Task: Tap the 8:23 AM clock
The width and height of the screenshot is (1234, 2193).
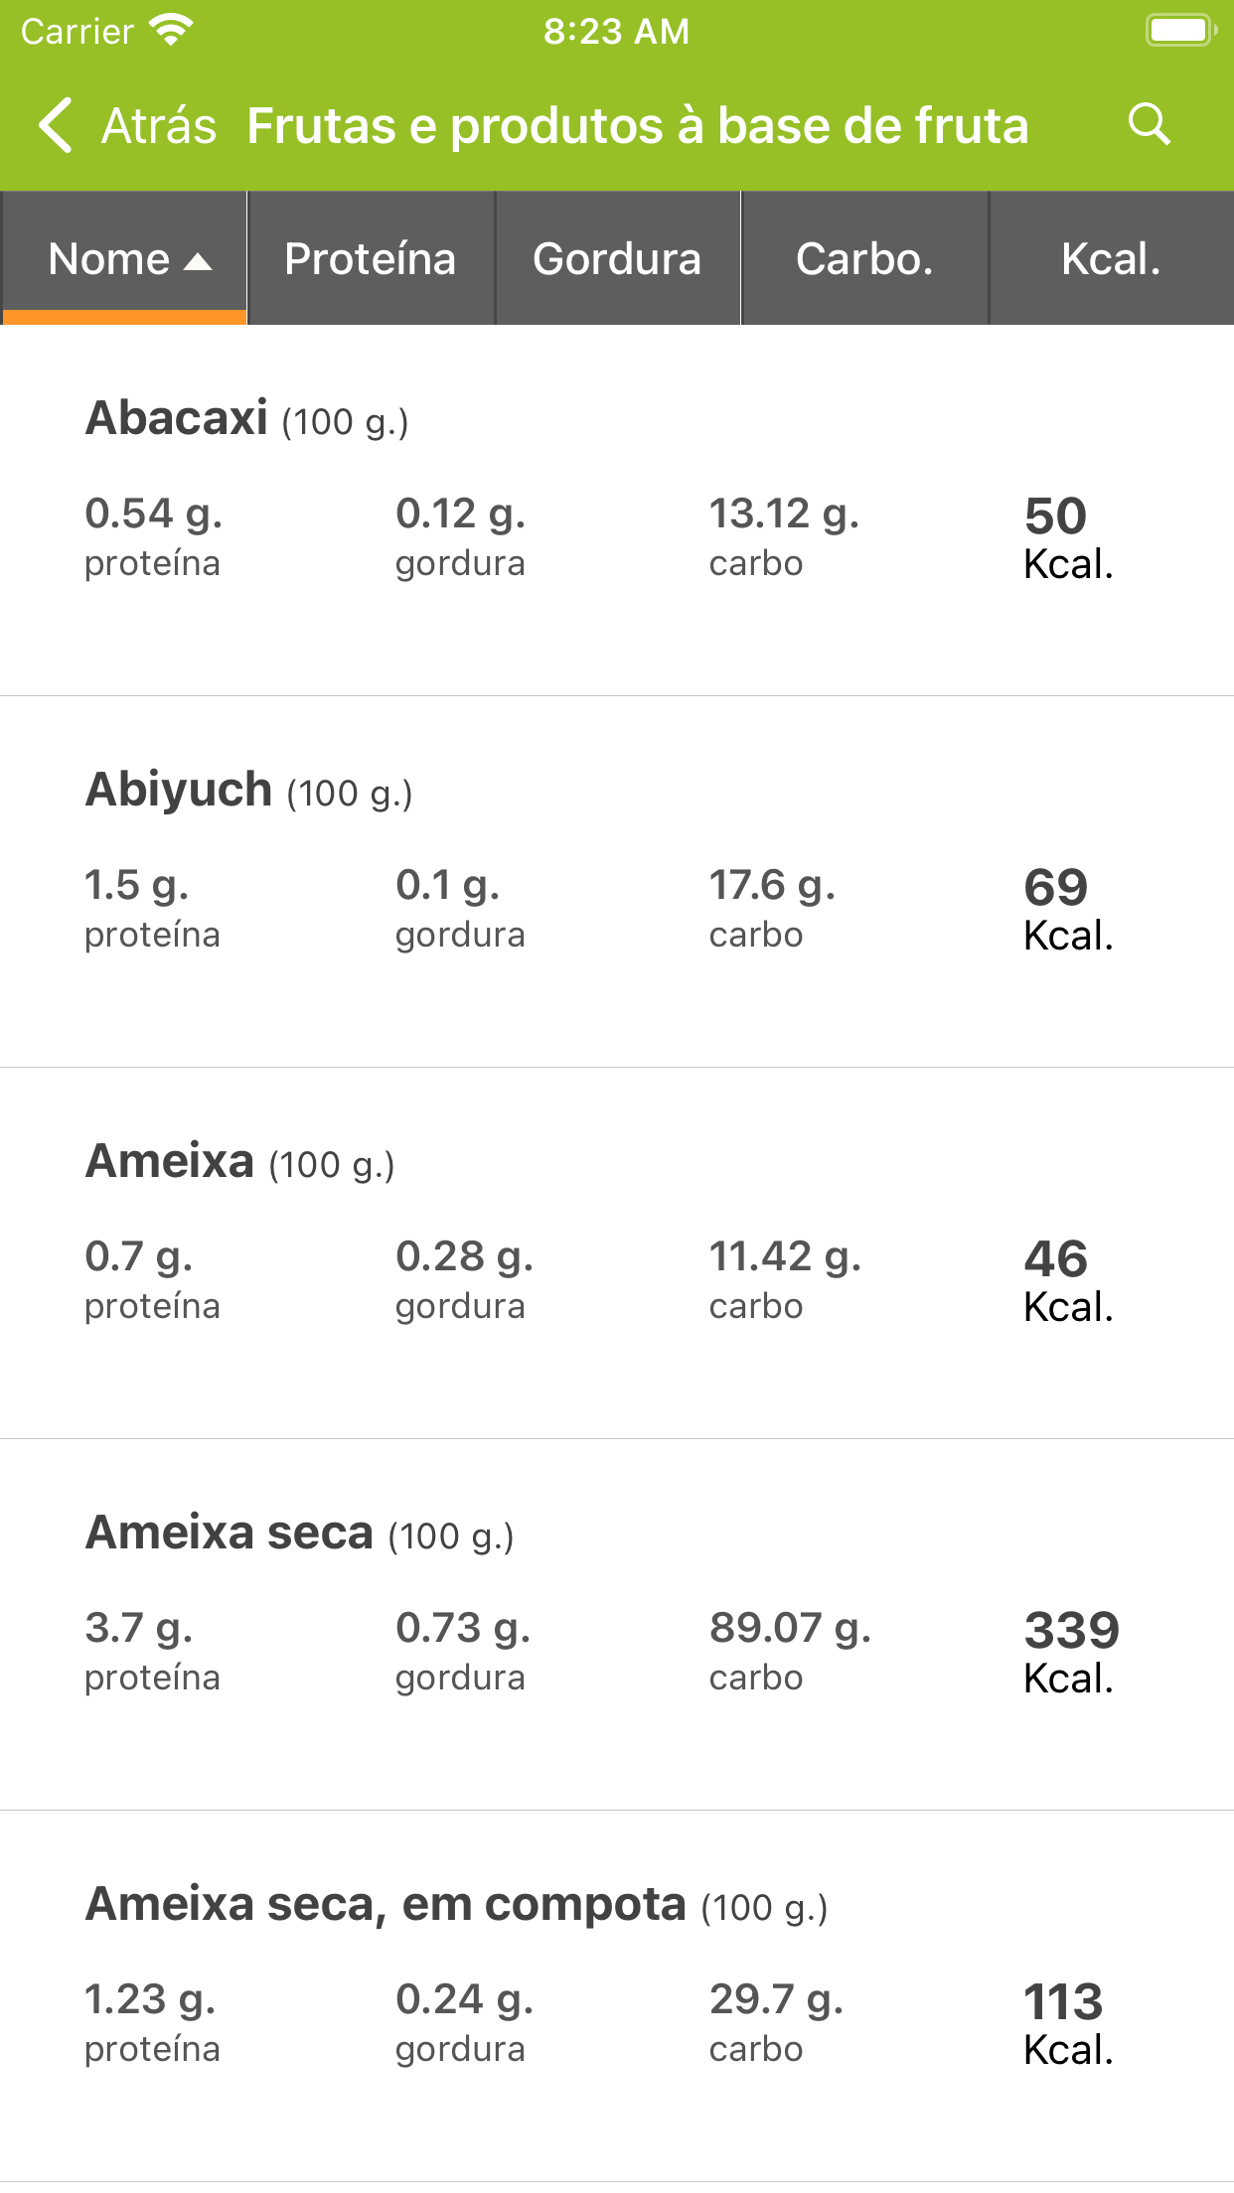Action: pyautogui.click(x=616, y=31)
